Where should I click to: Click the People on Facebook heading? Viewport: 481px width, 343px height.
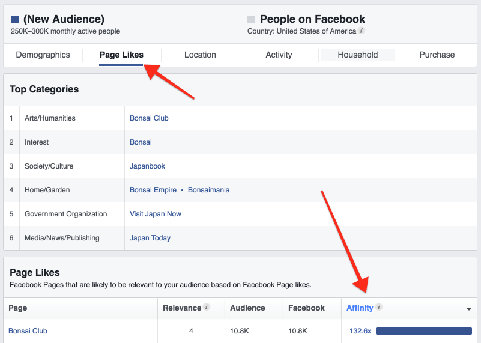pyautogui.click(x=313, y=19)
